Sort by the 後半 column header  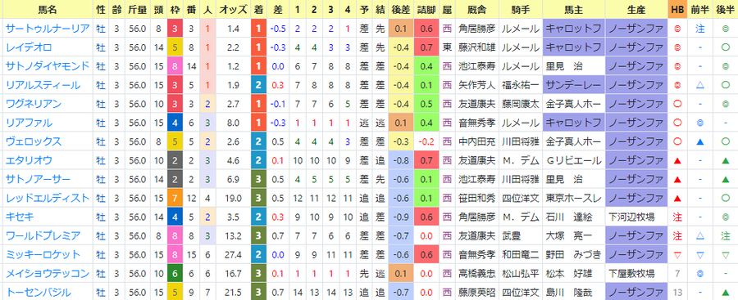(x=725, y=9)
